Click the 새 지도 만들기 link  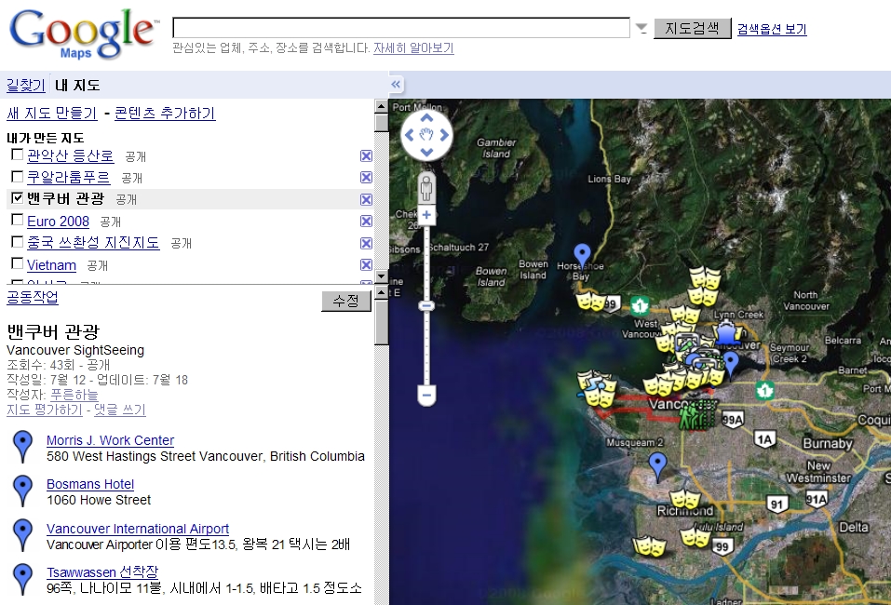(52, 113)
